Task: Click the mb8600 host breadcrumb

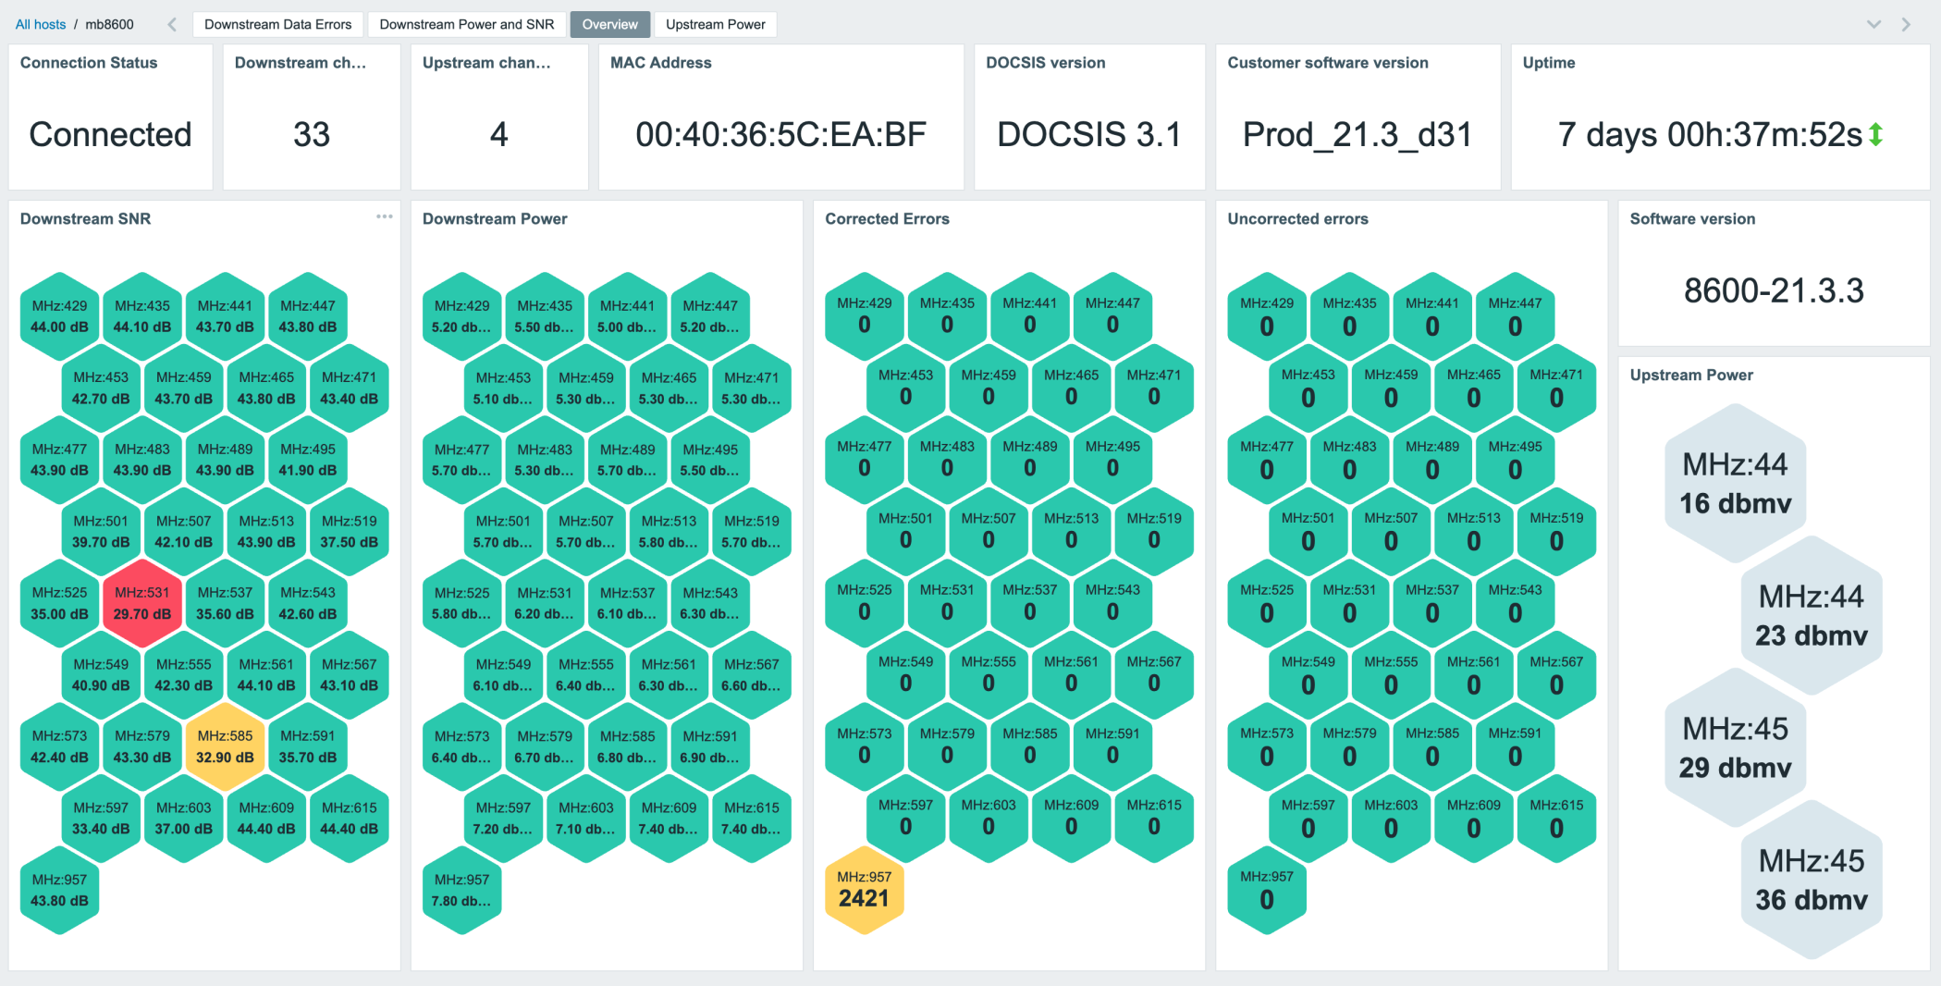Action: (x=109, y=25)
